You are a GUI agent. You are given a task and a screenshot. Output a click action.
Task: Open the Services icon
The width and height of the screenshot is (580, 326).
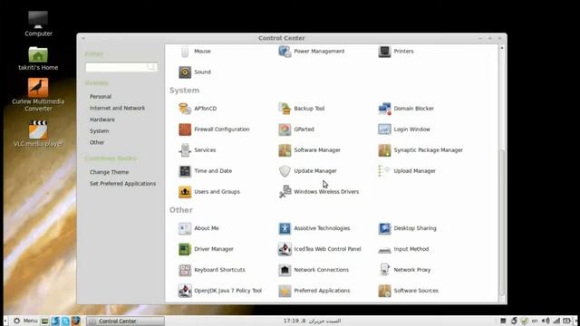point(185,150)
